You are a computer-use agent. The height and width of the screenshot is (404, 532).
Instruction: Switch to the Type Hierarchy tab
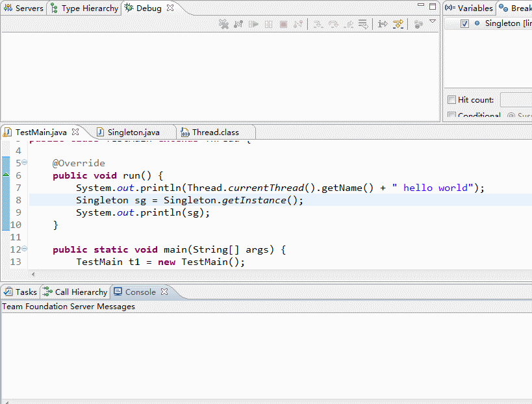click(84, 8)
